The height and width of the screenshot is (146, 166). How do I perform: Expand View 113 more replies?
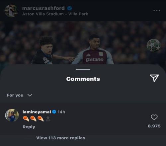click(x=61, y=138)
